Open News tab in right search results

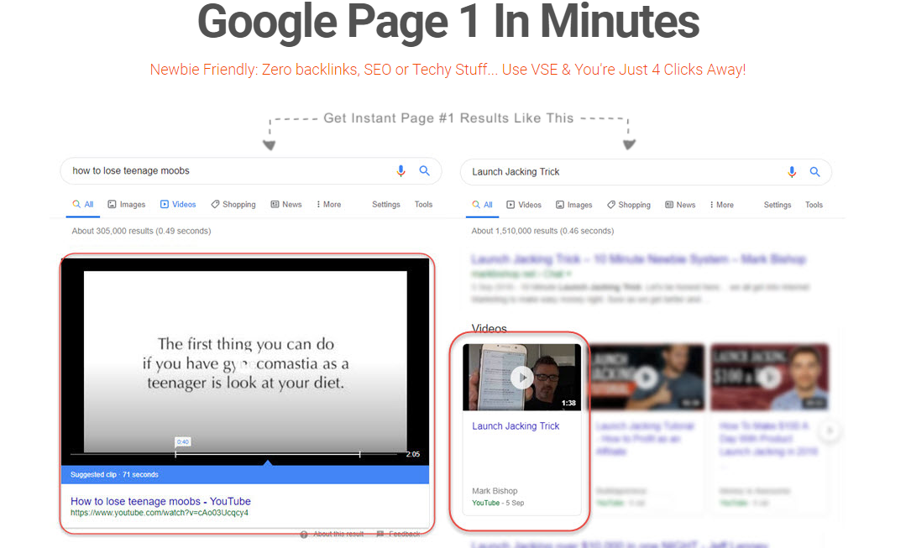click(680, 205)
